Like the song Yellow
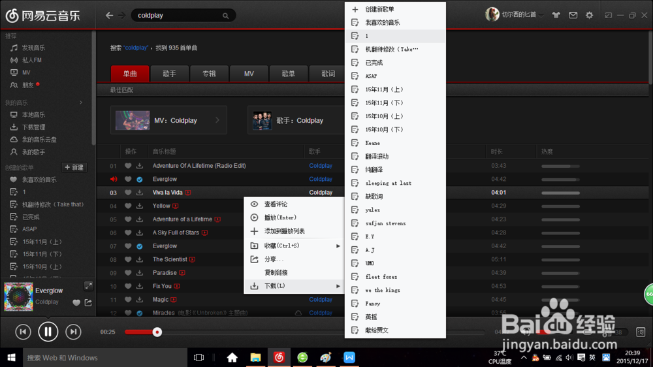 click(128, 206)
